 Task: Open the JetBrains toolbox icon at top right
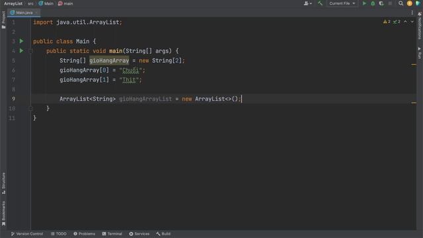click(x=418, y=3)
